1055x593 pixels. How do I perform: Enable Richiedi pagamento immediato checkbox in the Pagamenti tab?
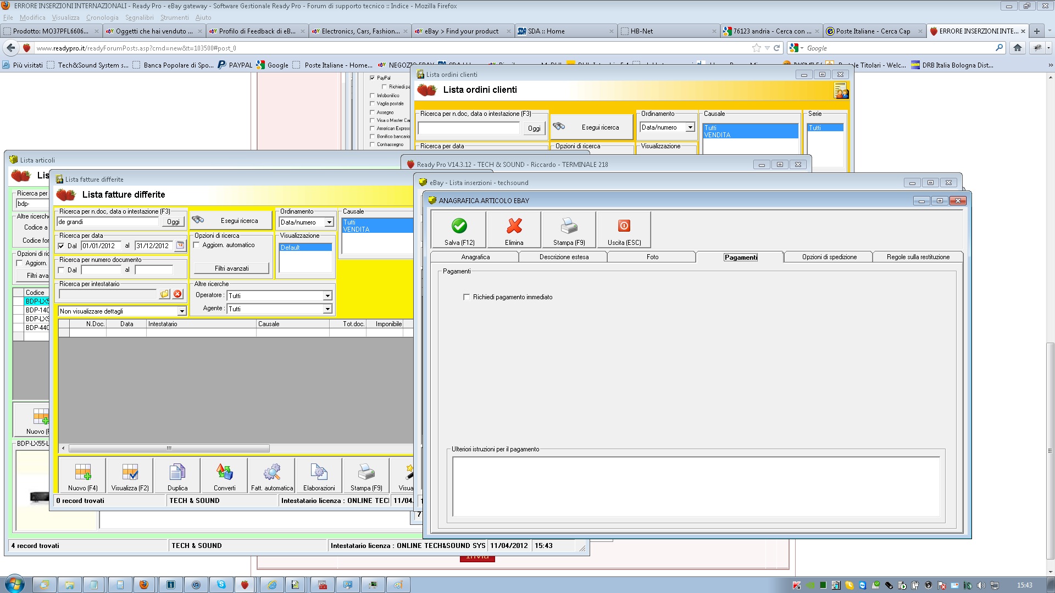point(467,297)
